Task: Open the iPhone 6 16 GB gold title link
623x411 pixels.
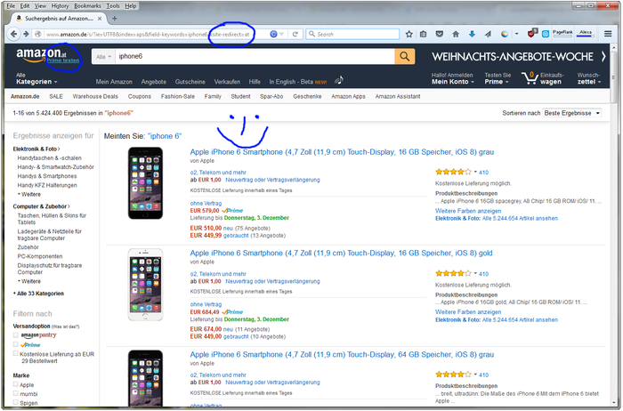Action: (x=341, y=254)
